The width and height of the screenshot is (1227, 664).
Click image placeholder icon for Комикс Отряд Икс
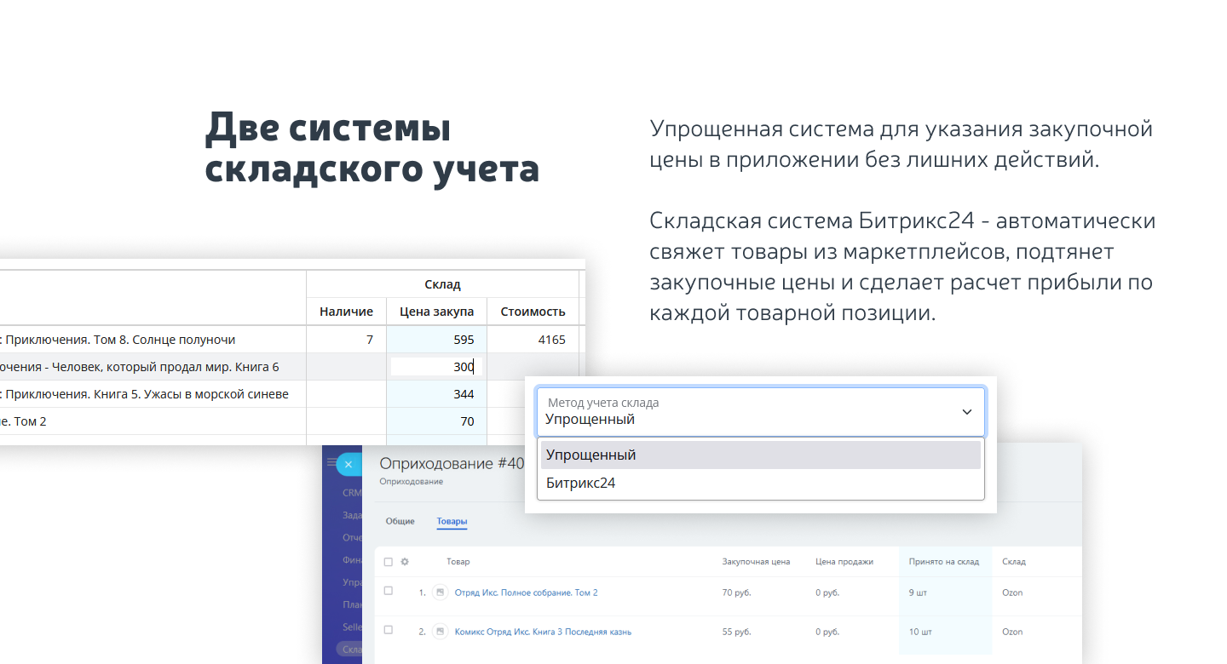(440, 632)
